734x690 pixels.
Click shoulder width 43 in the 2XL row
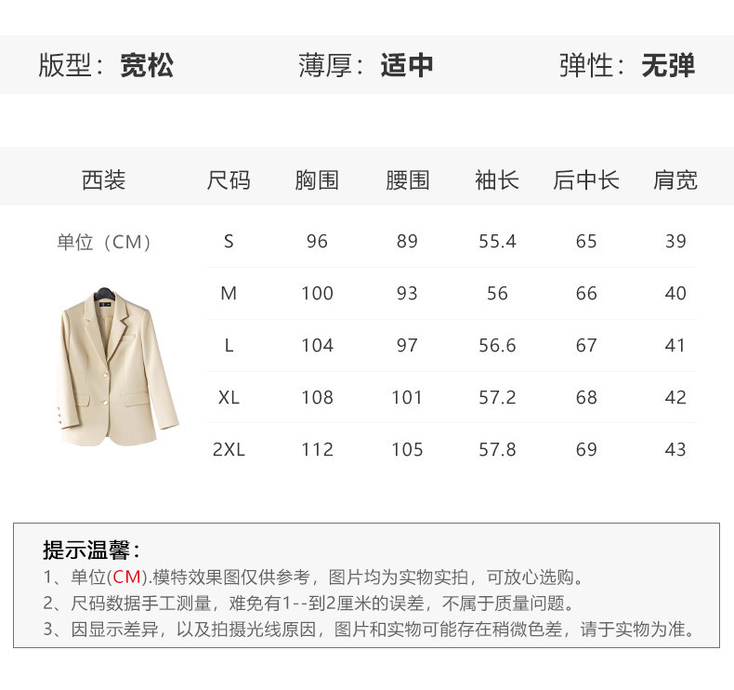(x=675, y=449)
